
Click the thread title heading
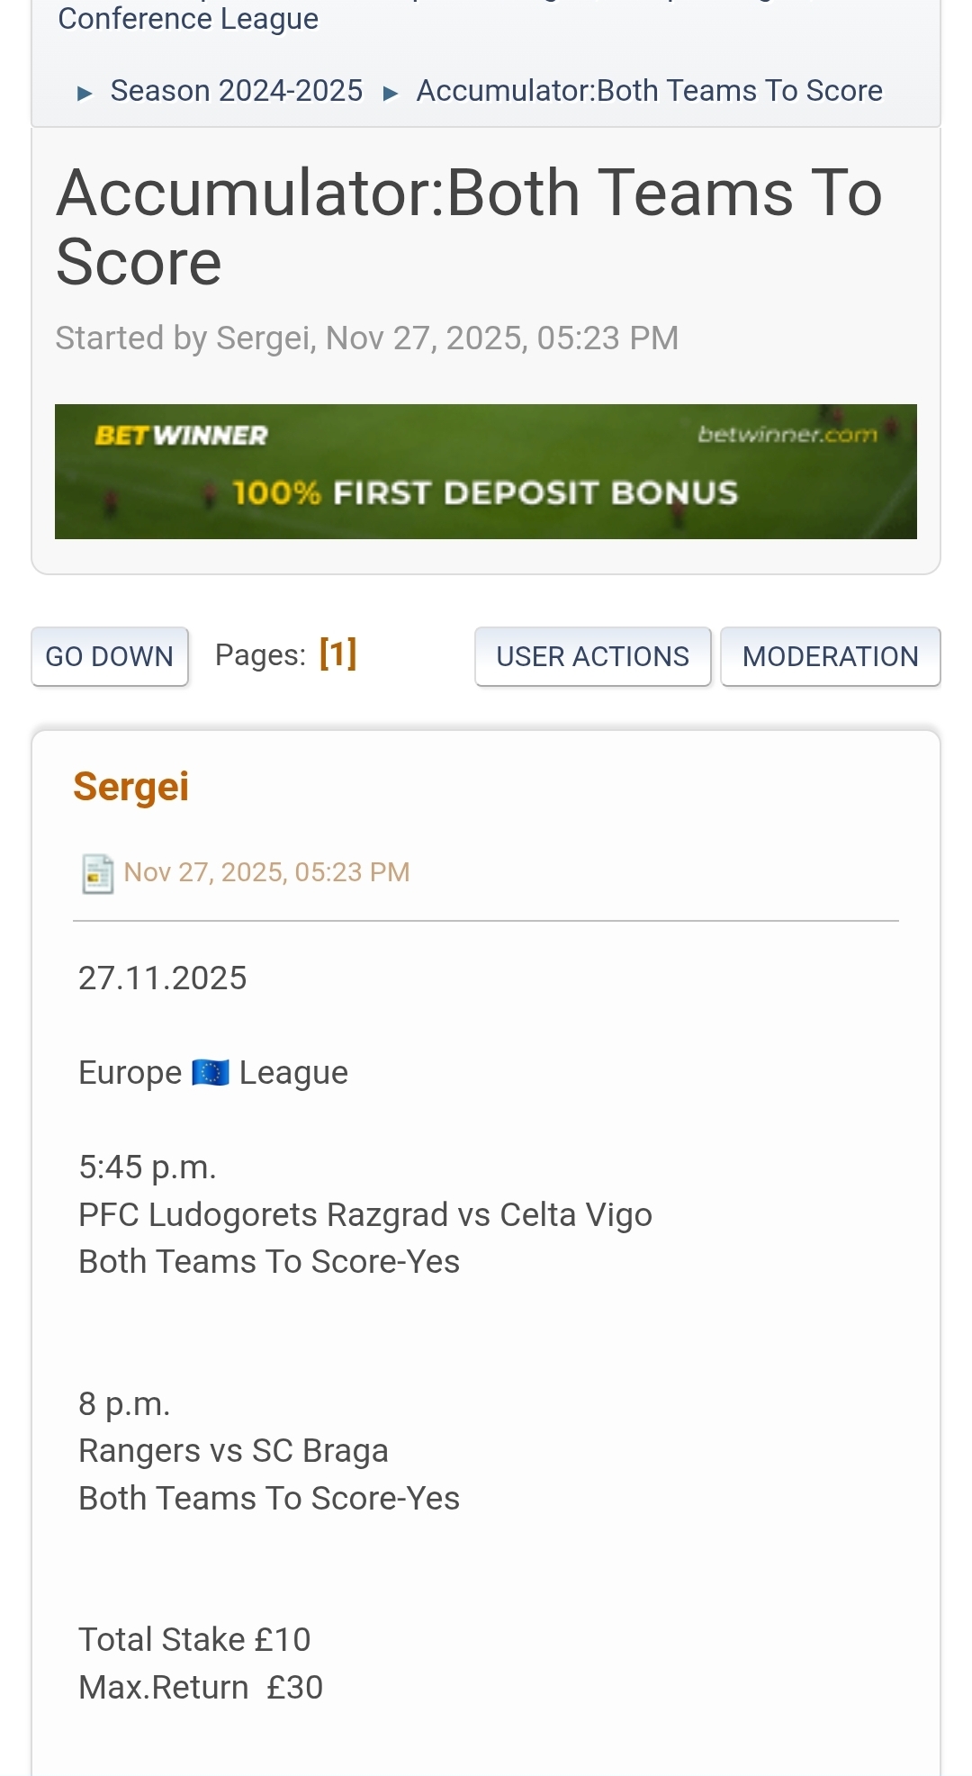click(x=468, y=227)
